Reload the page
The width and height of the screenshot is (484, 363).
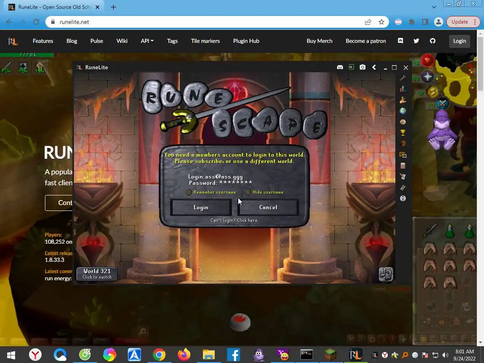point(36,22)
